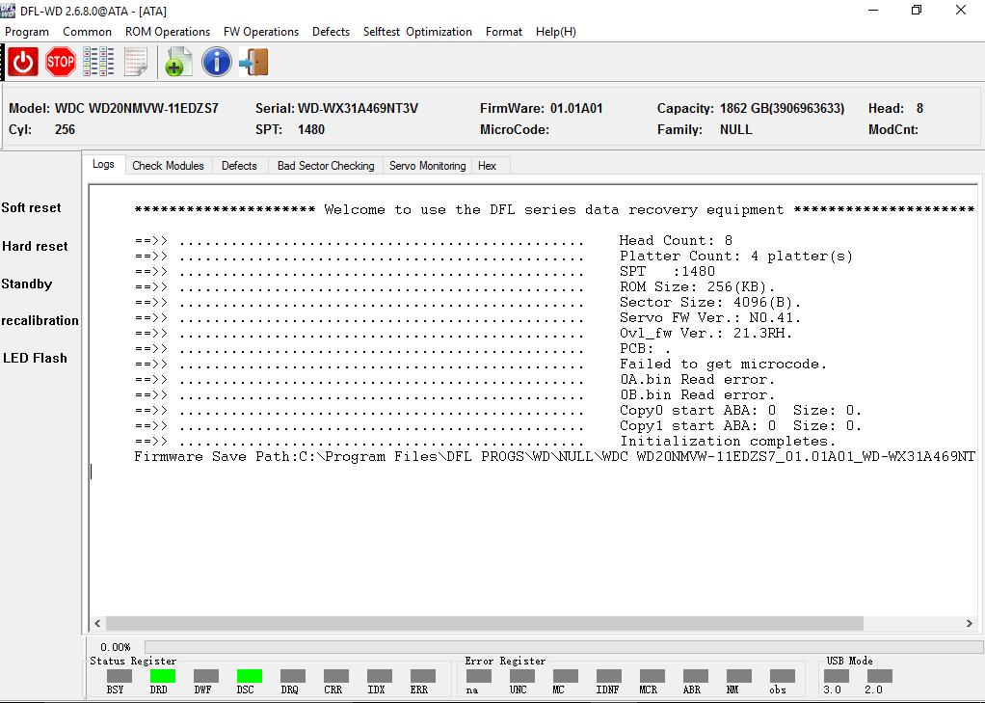Open the Program menu
This screenshot has height=703, width=985.
[27, 32]
